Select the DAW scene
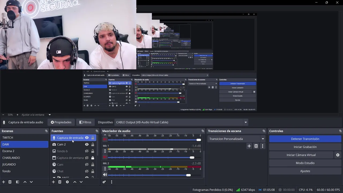Image resolution: width=343 pixels, height=193 pixels. click(x=24, y=144)
